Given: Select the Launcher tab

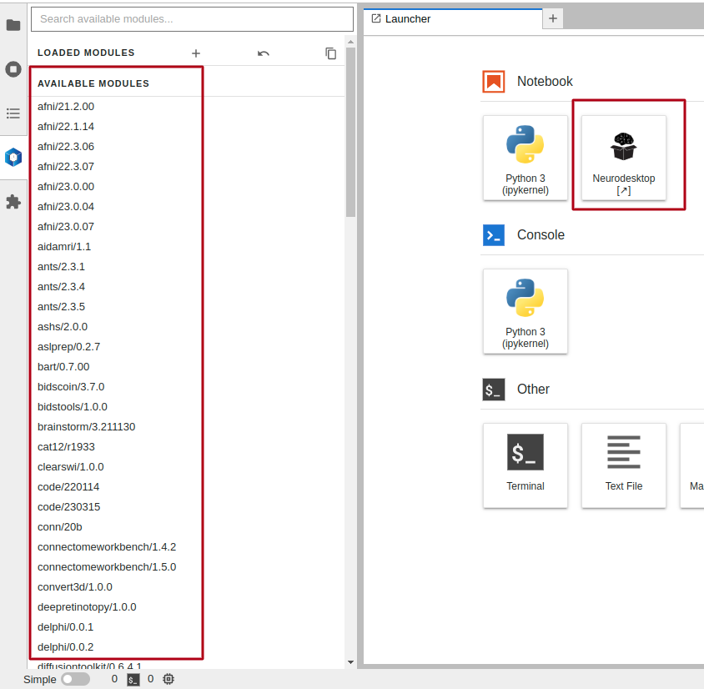Looking at the screenshot, I should point(450,18).
